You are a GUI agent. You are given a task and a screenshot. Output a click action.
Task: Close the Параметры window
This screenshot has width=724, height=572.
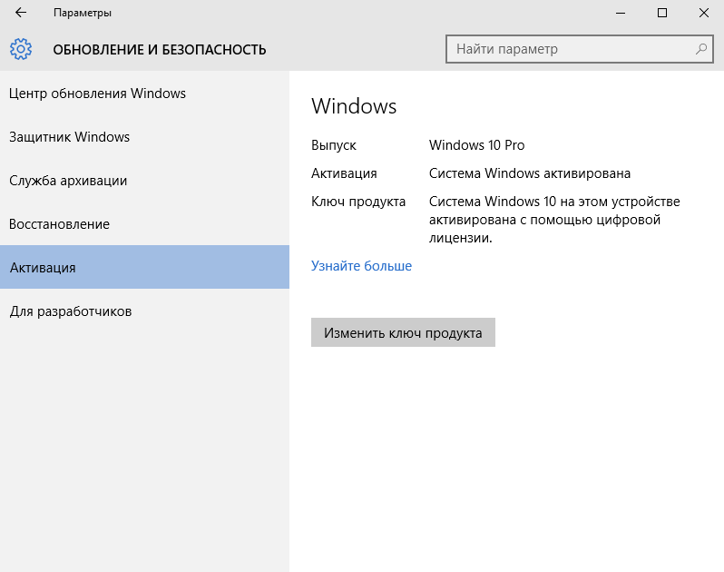coord(704,13)
